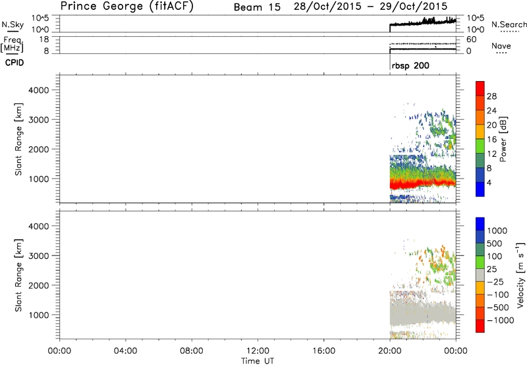
Task: Click the '1000' tick on Velocity colorbar
Action: (x=497, y=231)
